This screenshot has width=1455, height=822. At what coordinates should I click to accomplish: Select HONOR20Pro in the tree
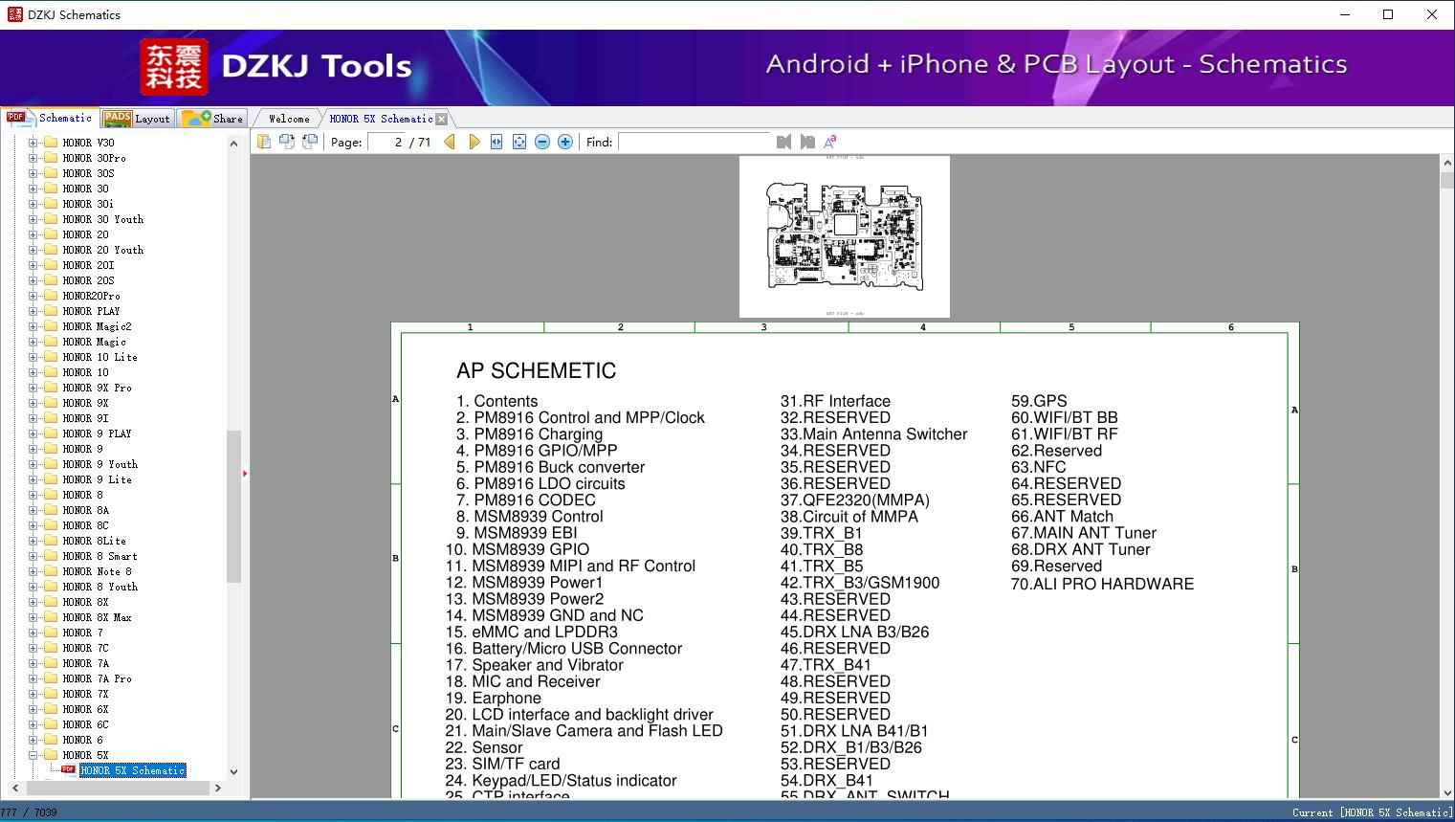[91, 296]
